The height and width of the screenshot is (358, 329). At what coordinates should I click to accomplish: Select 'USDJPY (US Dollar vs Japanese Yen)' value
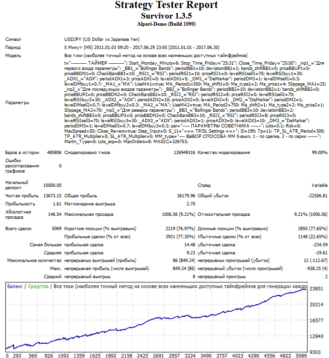pos(102,39)
